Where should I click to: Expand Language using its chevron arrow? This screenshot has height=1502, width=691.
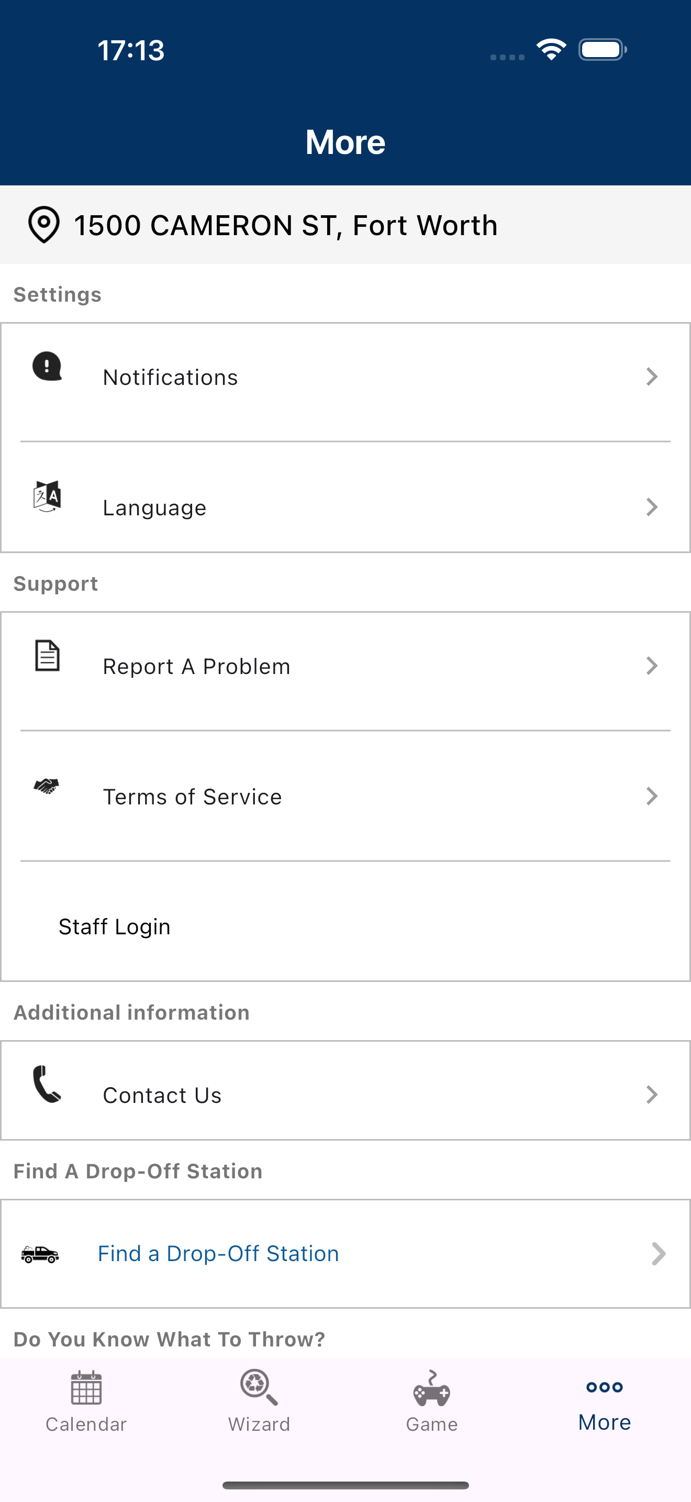tap(652, 507)
